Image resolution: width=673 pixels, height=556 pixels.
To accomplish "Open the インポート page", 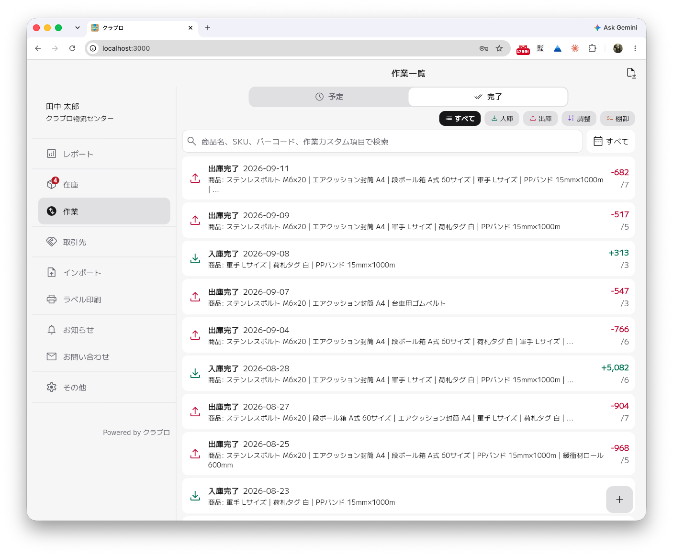I will point(104,273).
